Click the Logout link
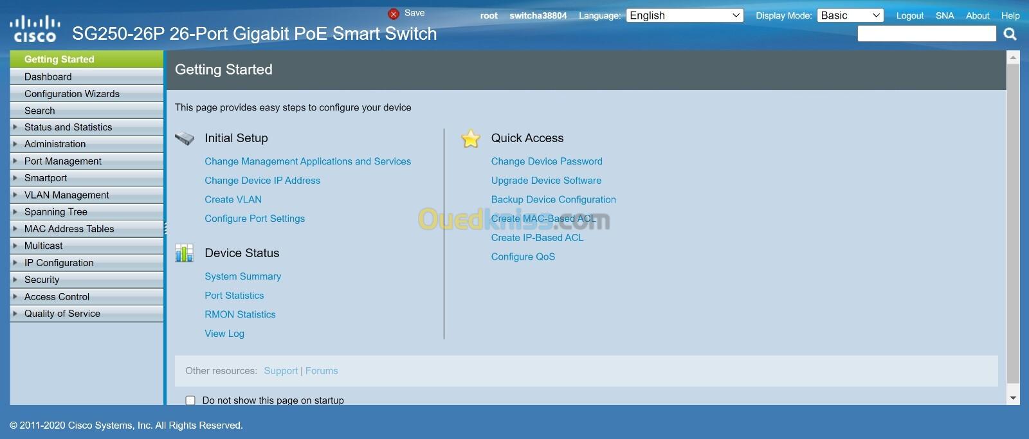Image resolution: width=1029 pixels, height=439 pixels. [909, 15]
